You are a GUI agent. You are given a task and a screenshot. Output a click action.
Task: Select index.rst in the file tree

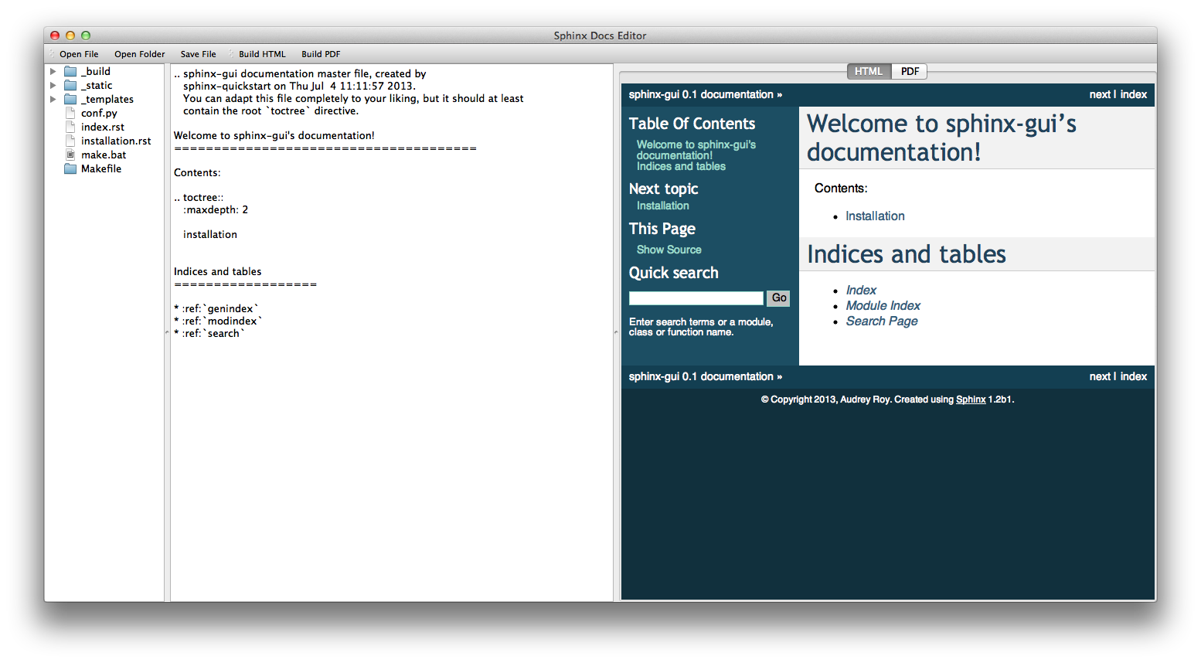103,127
